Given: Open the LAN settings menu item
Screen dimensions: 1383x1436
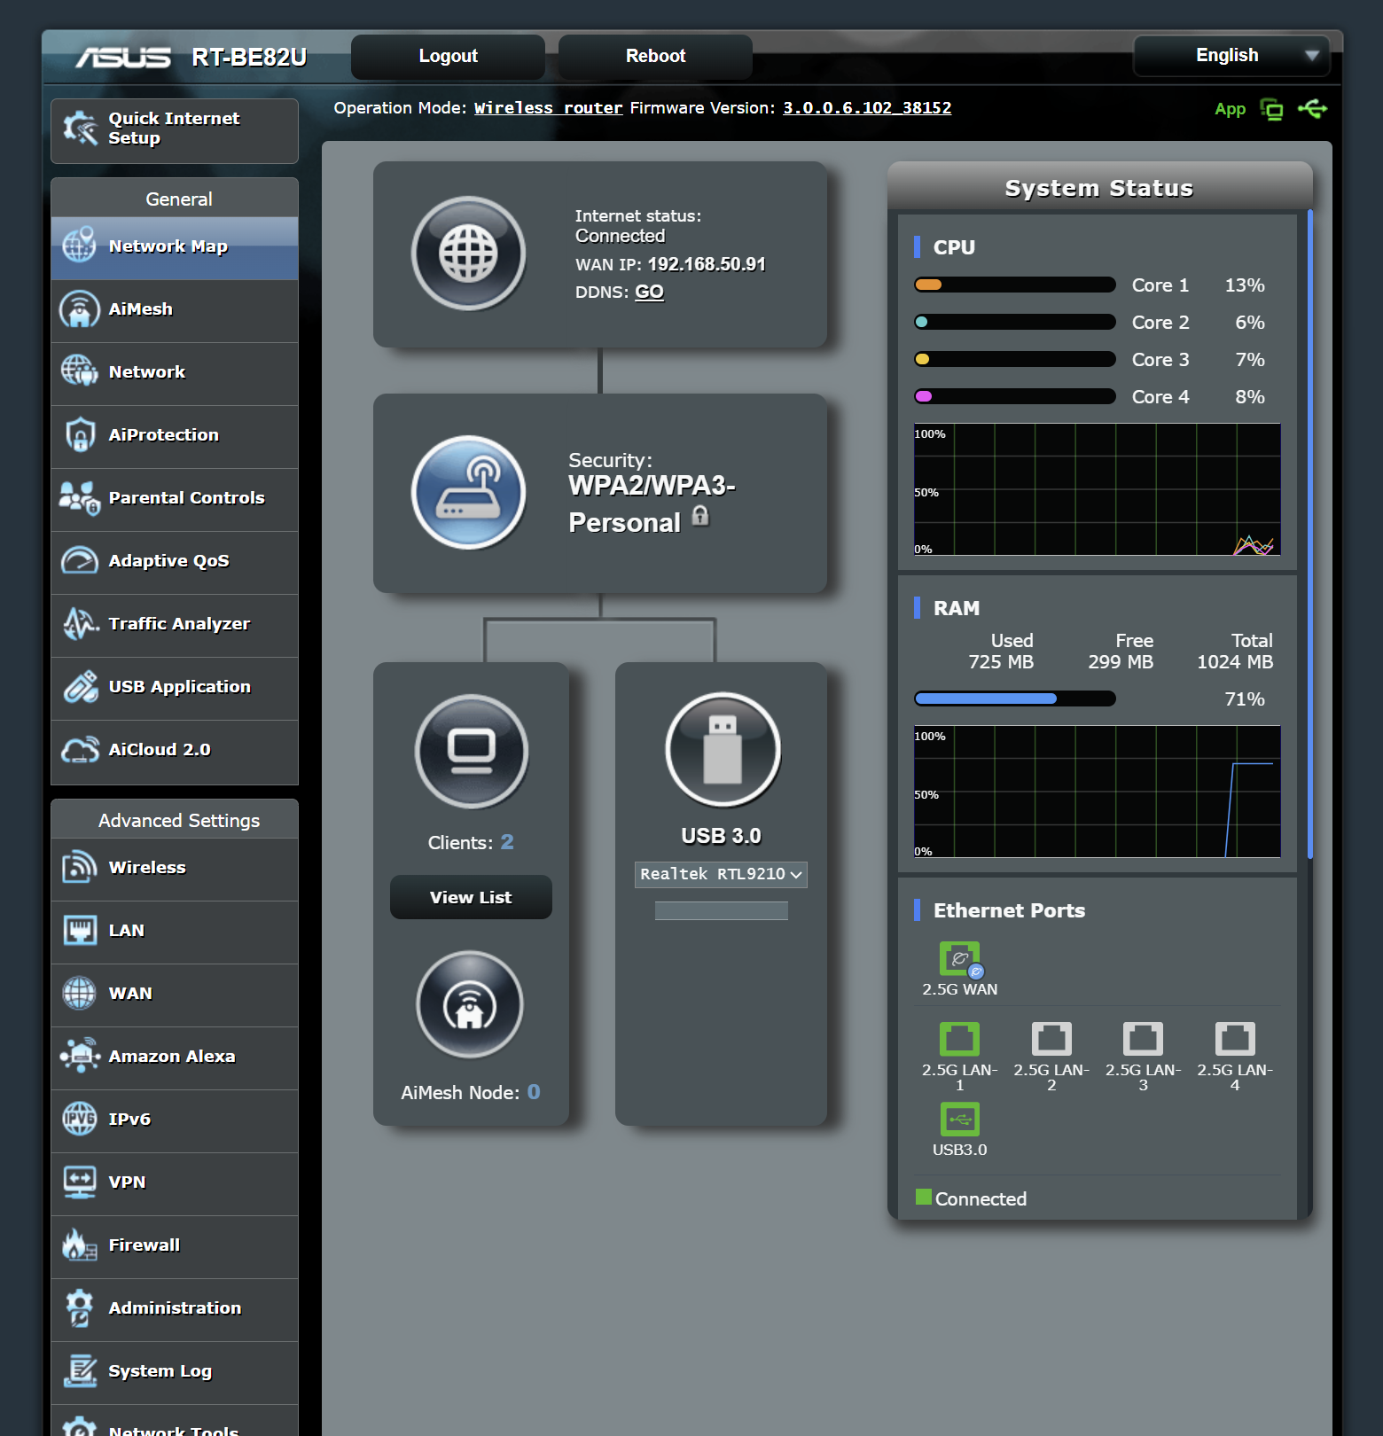Looking at the screenshot, I should click(175, 932).
